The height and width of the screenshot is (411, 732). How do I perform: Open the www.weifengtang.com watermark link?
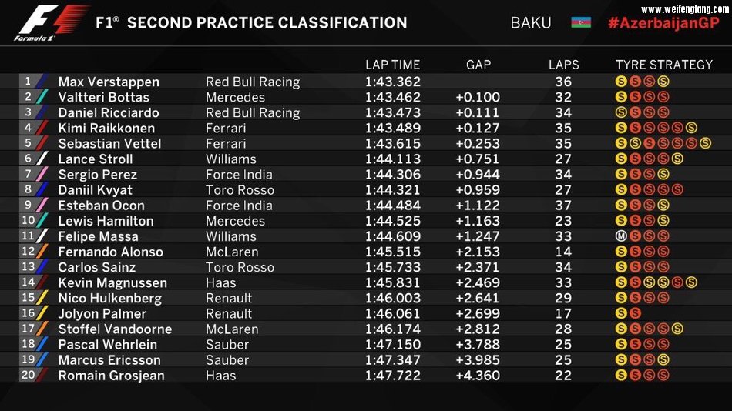[685, 8]
